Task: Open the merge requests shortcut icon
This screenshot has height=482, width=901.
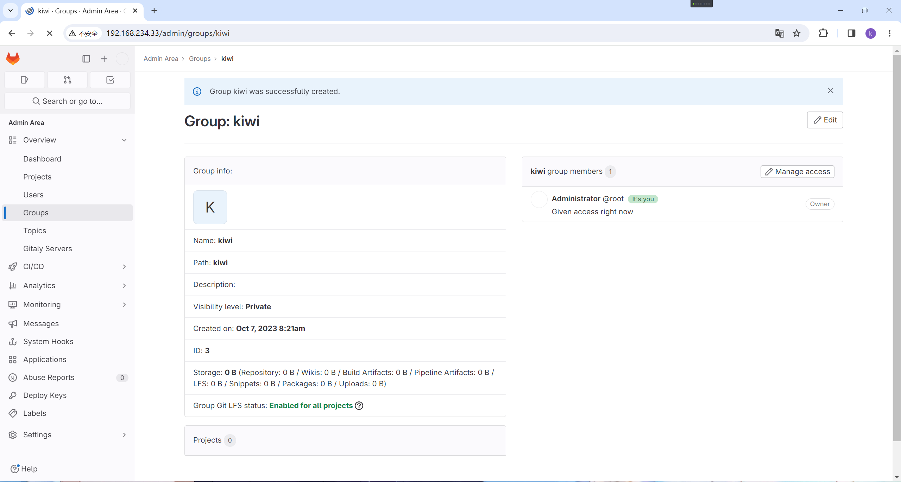Action: (67, 80)
